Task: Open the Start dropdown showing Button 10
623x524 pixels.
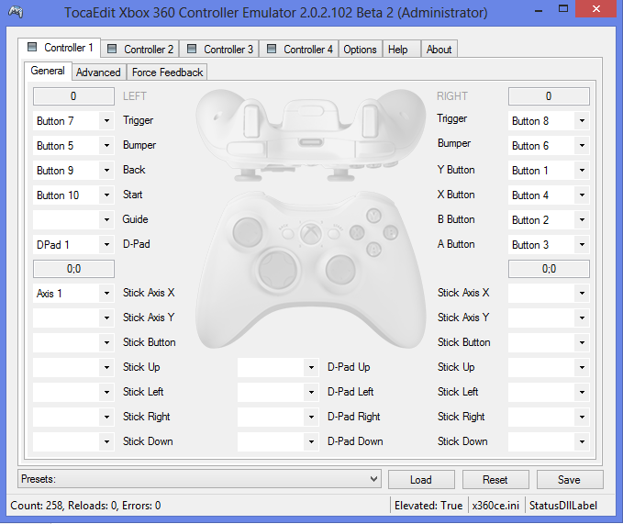Action: pyautogui.click(x=73, y=195)
